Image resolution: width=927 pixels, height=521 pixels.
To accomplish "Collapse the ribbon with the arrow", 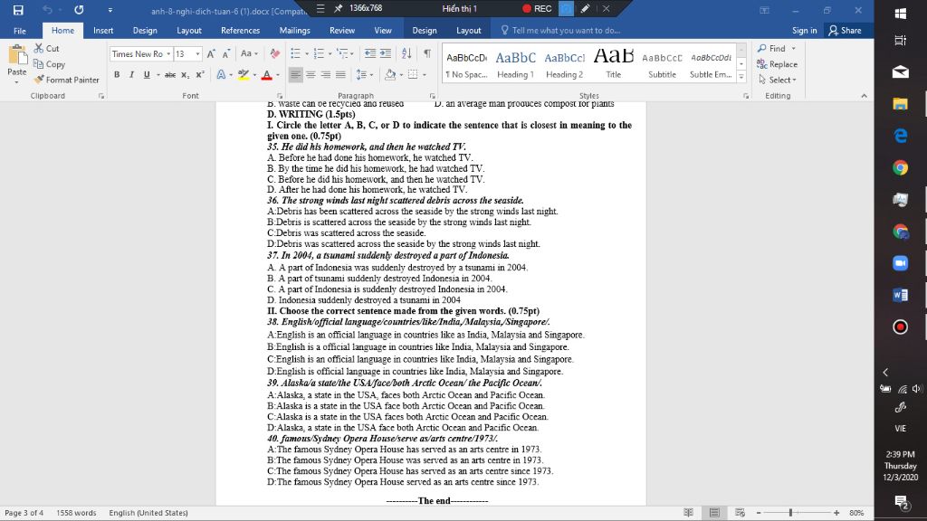I will click(x=864, y=96).
